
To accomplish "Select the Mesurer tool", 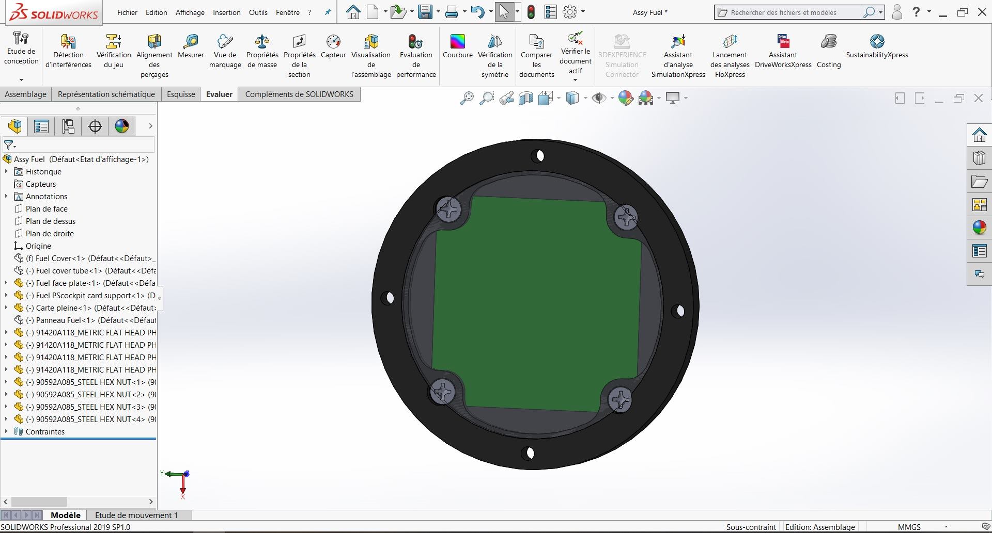I will pyautogui.click(x=191, y=46).
